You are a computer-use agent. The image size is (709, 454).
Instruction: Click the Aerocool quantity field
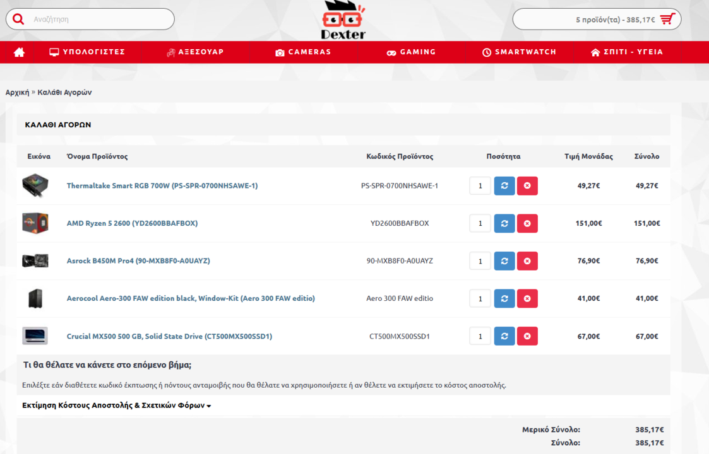pos(480,298)
